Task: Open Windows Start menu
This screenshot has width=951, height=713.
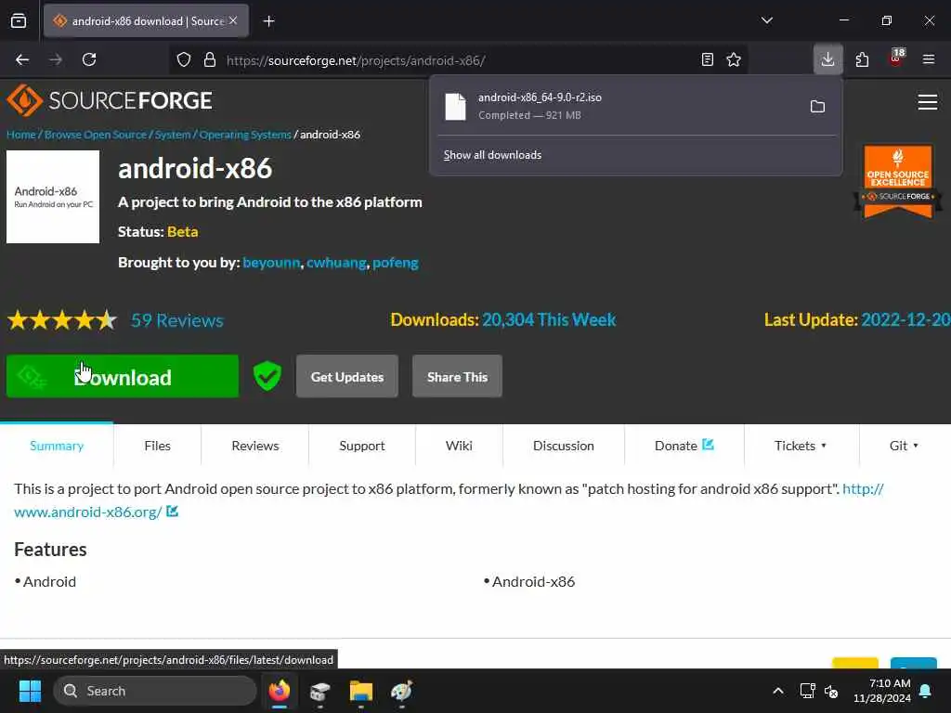Action: click(30, 691)
